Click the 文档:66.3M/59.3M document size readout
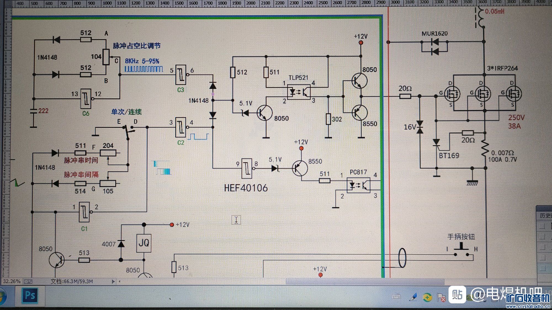Screen dimensions: 552x310 pyautogui.click(x=72, y=281)
